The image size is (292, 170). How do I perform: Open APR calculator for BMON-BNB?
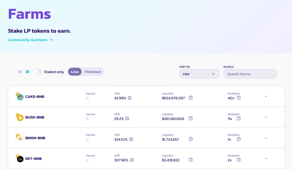pos(131,139)
